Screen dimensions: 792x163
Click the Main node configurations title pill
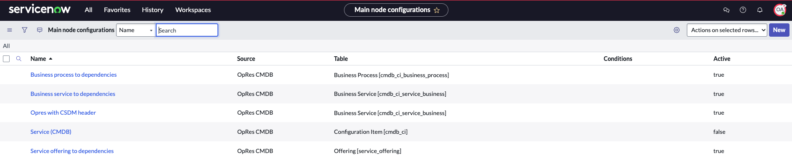coord(396,10)
